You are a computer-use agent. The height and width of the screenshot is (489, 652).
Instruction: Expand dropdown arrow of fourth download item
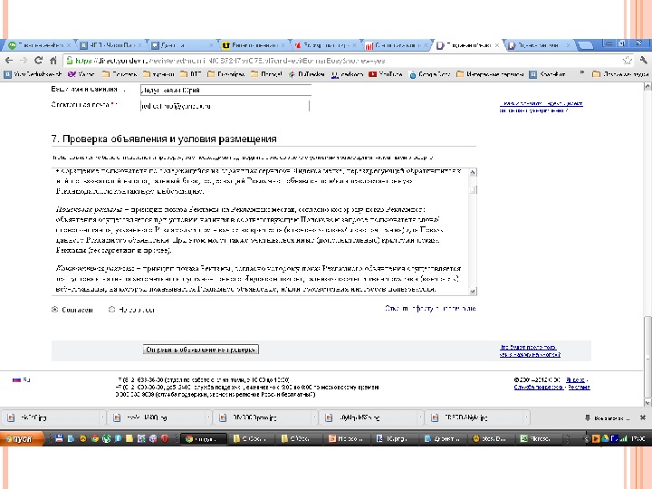(420, 417)
